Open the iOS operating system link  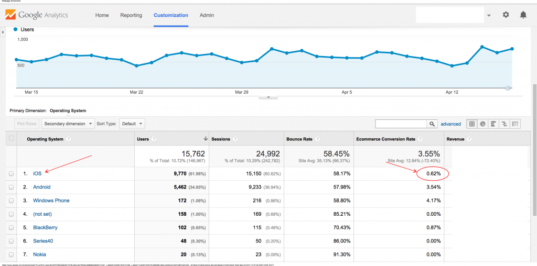click(37, 174)
